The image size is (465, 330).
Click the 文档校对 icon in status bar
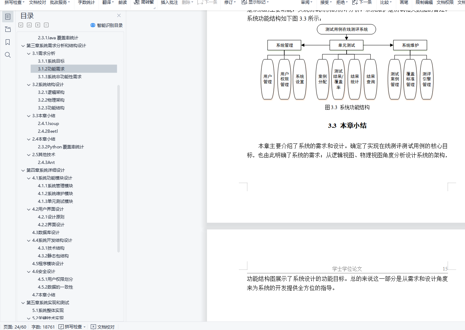93,327
